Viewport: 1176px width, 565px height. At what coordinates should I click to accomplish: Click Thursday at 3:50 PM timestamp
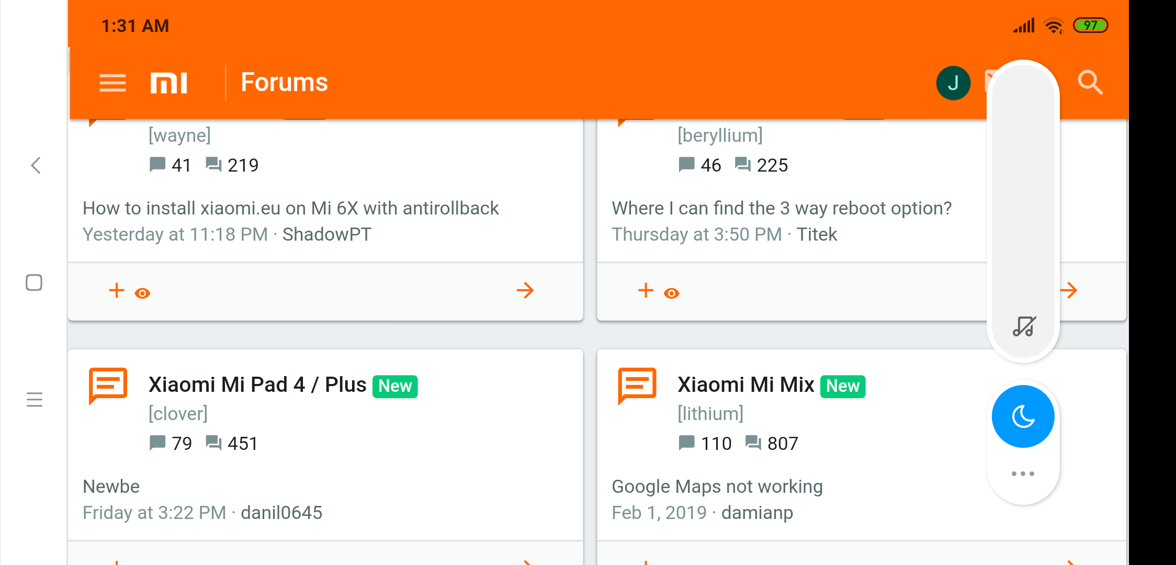pyautogui.click(x=697, y=234)
